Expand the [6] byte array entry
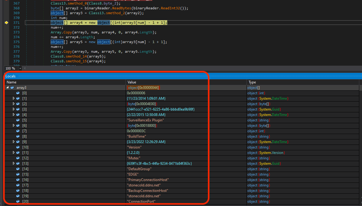Viewport: 362px width, 206px height. click(14, 126)
